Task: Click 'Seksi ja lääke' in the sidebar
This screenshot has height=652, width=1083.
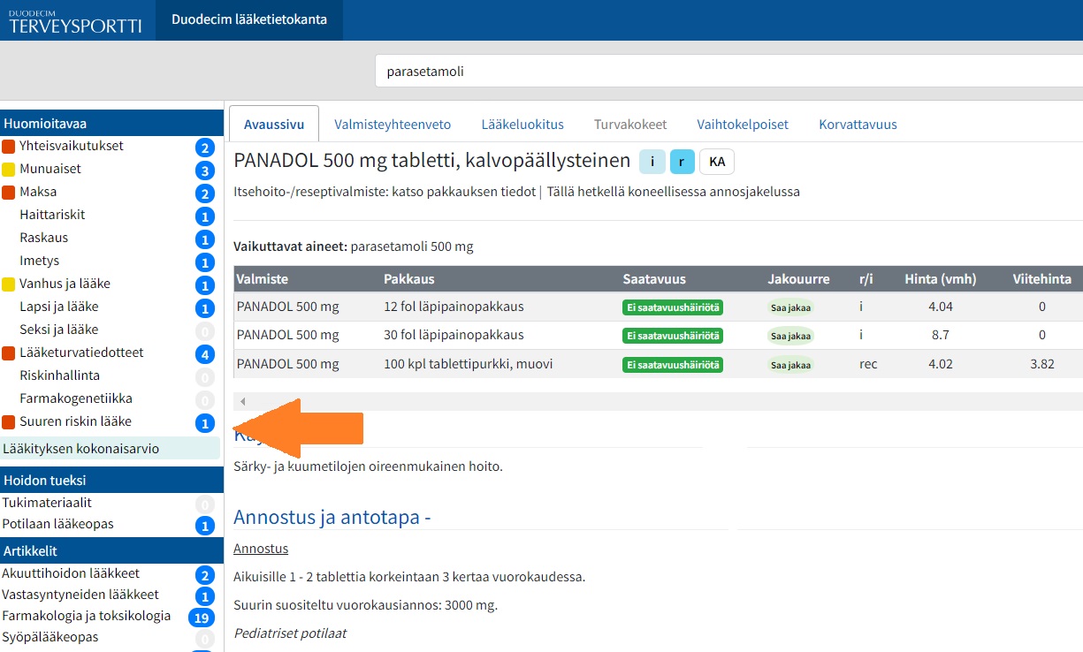Action: pyautogui.click(x=58, y=330)
